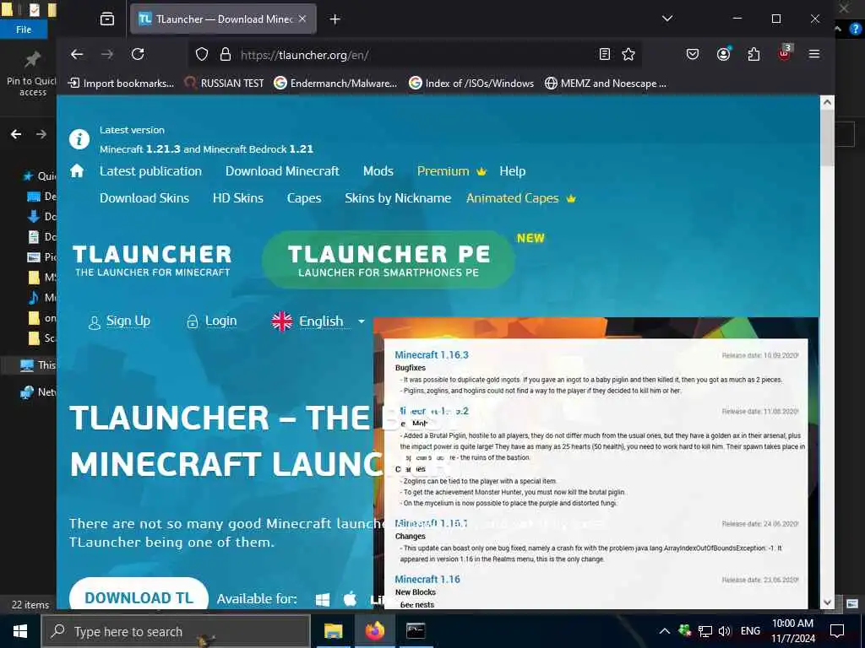Open the command prompt taskbar icon
Screen dimensions: 865x648
click(x=416, y=631)
